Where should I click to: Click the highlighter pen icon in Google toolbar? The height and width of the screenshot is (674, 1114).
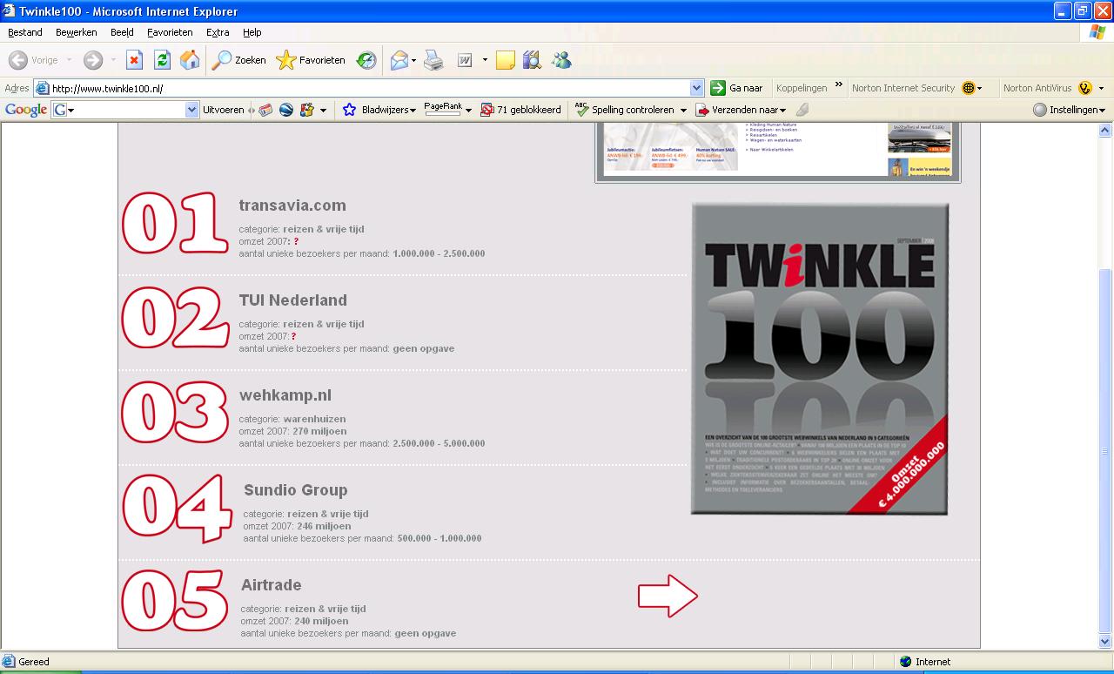[x=802, y=110]
